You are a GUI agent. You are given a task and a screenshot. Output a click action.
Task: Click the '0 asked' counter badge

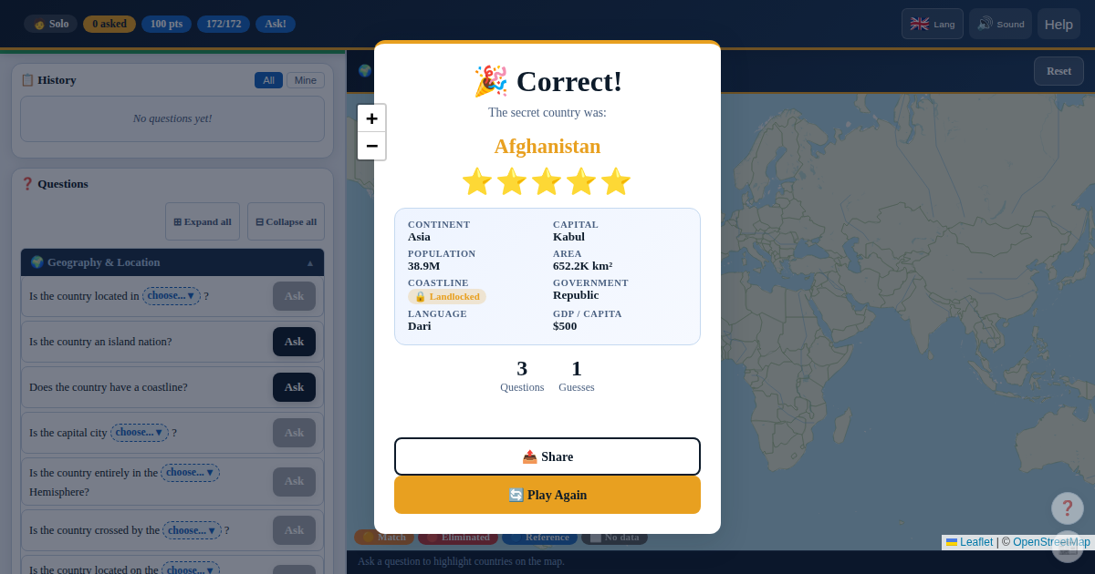[109, 24]
